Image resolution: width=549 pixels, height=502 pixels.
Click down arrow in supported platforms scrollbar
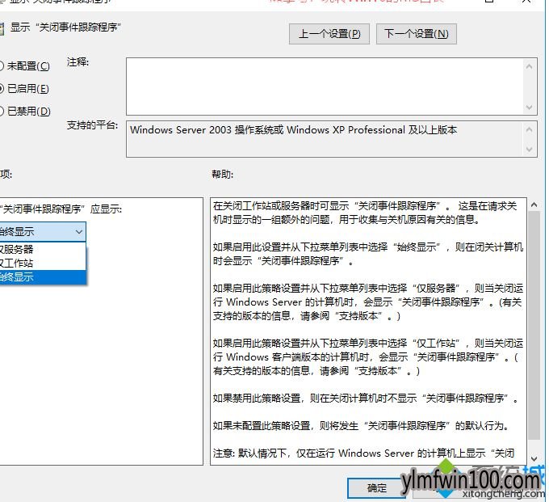pyautogui.click(x=529, y=150)
